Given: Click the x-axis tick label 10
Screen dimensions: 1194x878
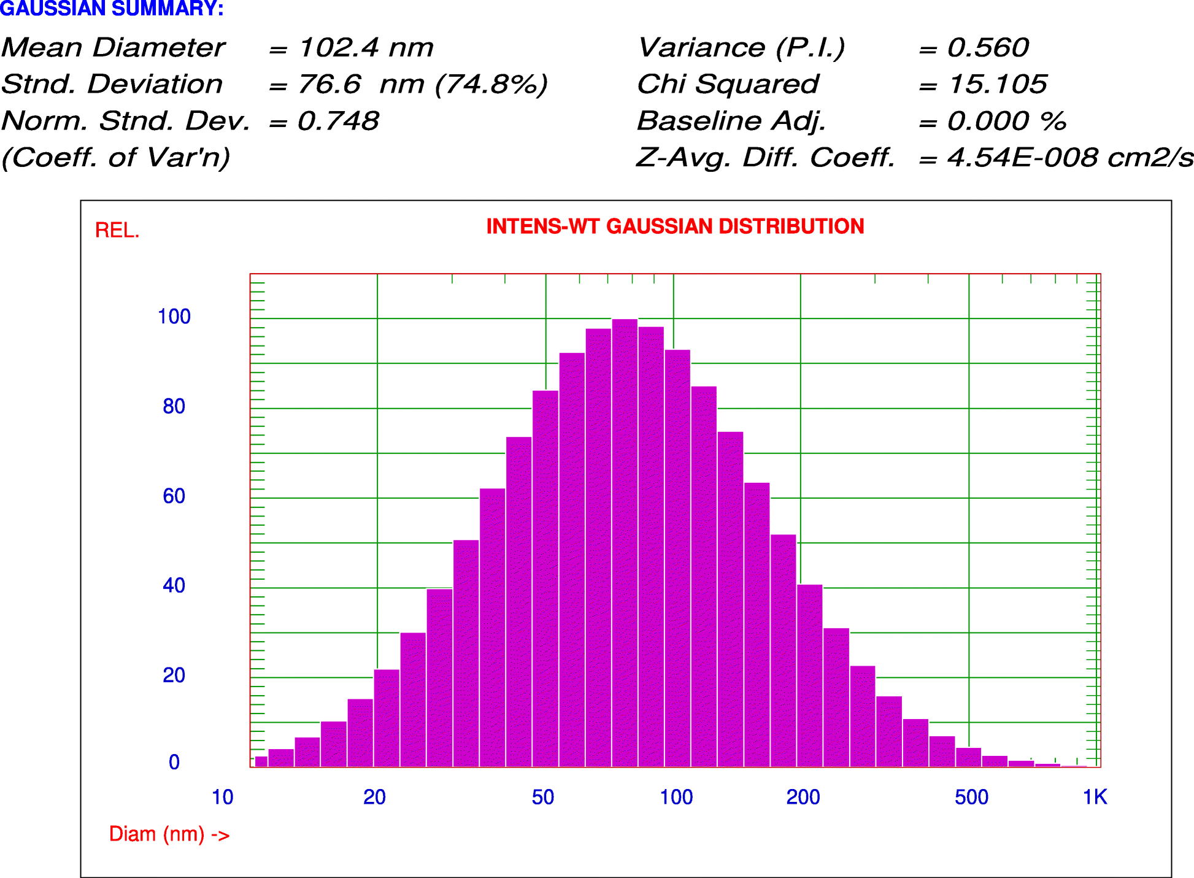Looking at the screenshot, I should pos(222,797).
